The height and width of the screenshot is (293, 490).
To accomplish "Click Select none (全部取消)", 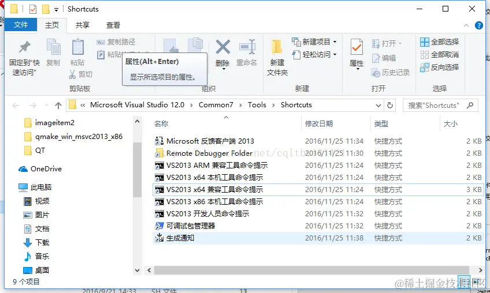I will [439, 55].
